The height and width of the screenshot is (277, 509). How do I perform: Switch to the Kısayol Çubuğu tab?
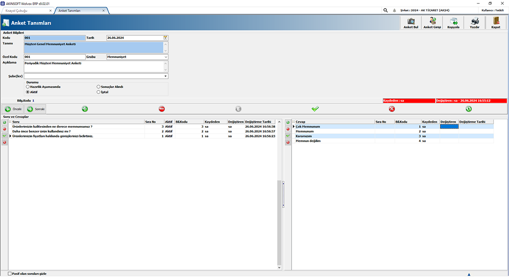[17, 10]
